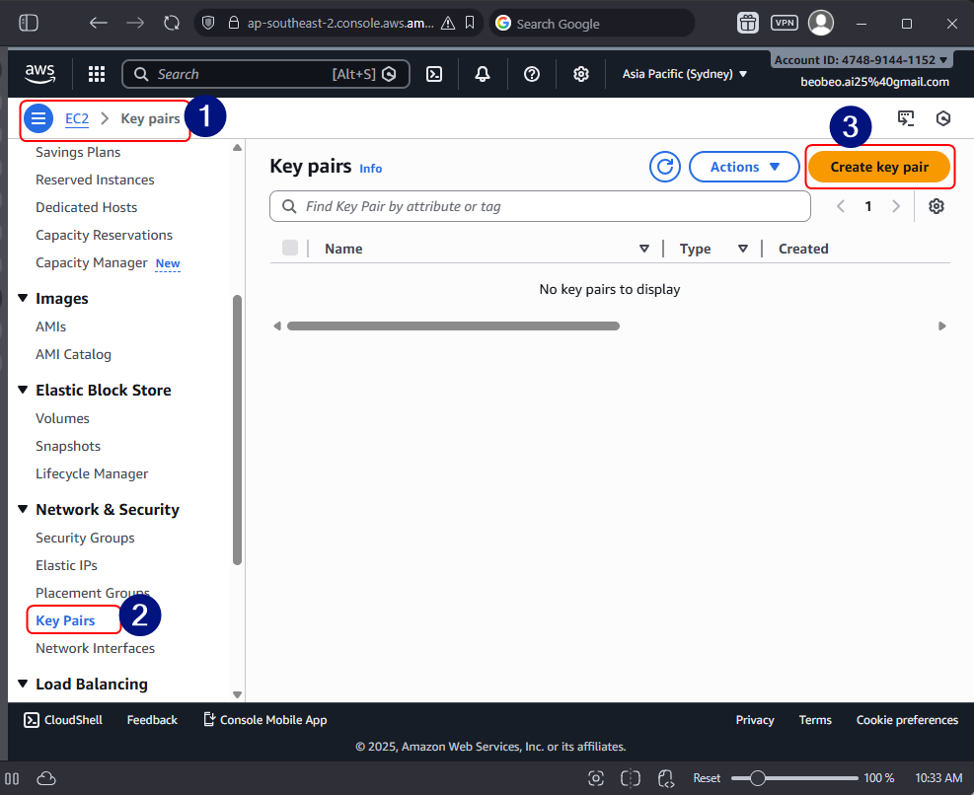This screenshot has width=974, height=795.
Task: Open the AWS services grid menu
Action: point(97,74)
